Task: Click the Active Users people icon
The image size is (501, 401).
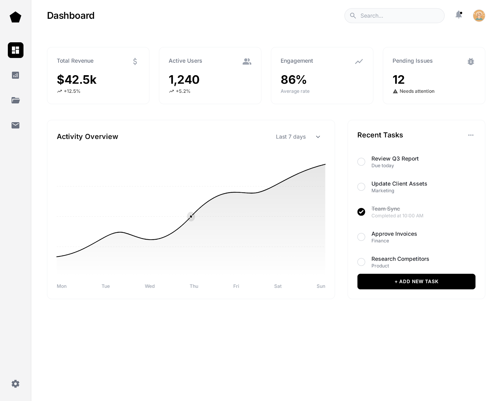Action: pyautogui.click(x=247, y=61)
